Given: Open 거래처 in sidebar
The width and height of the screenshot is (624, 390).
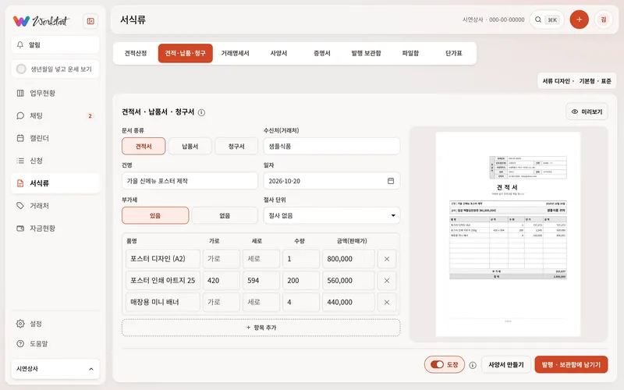Looking at the screenshot, I should coord(55,206).
